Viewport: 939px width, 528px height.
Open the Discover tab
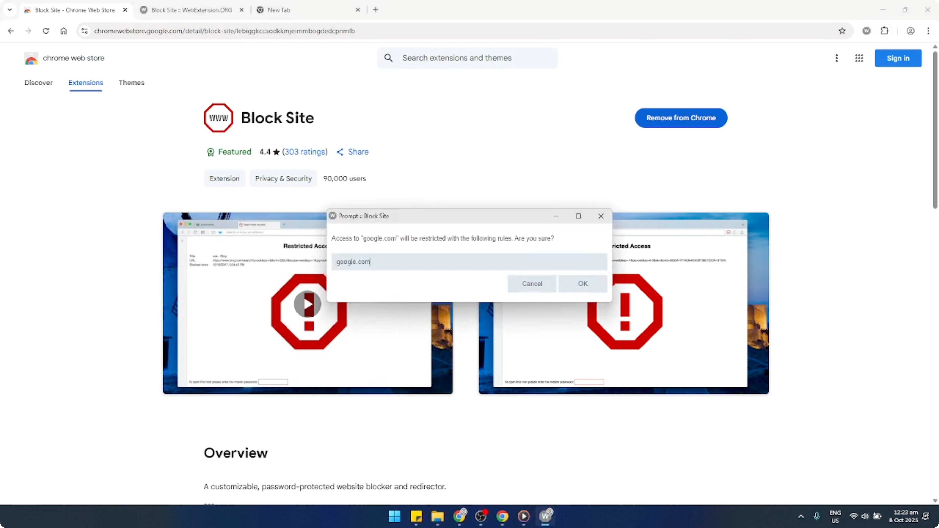click(x=38, y=83)
